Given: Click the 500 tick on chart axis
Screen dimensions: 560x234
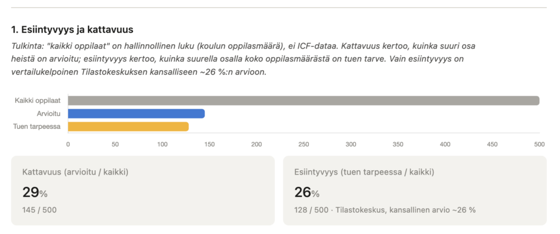Looking at the screenshot, I should (539, 145).
